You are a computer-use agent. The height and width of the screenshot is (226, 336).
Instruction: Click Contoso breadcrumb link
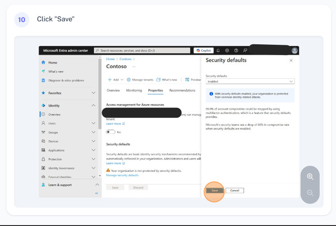(x=125, y=59)
